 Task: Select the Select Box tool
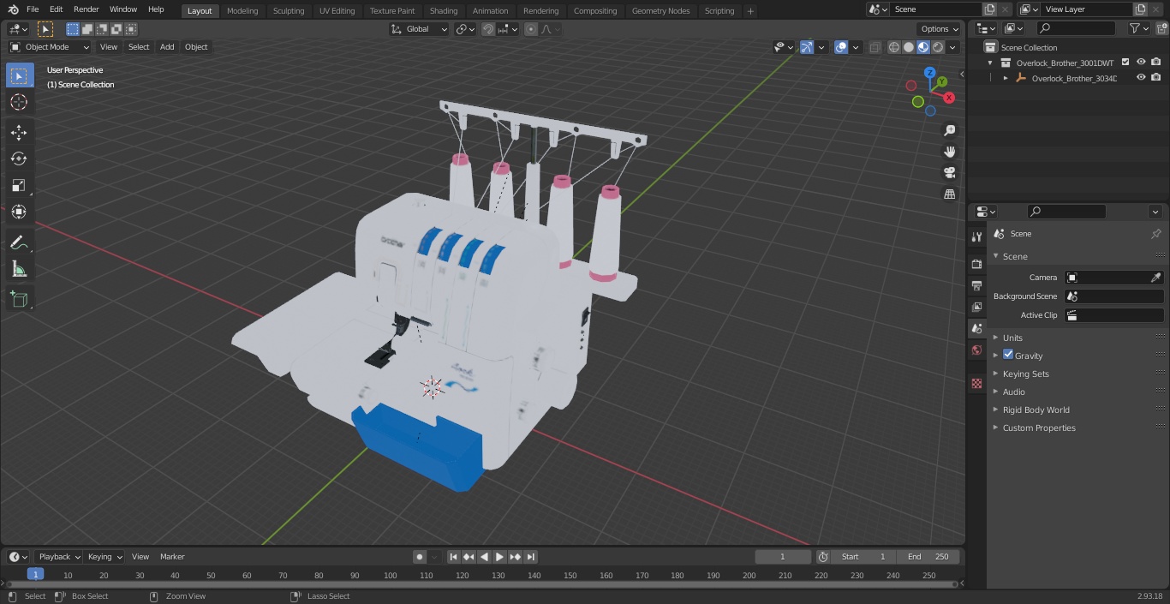pyautogui.click(x=20, y=75)
